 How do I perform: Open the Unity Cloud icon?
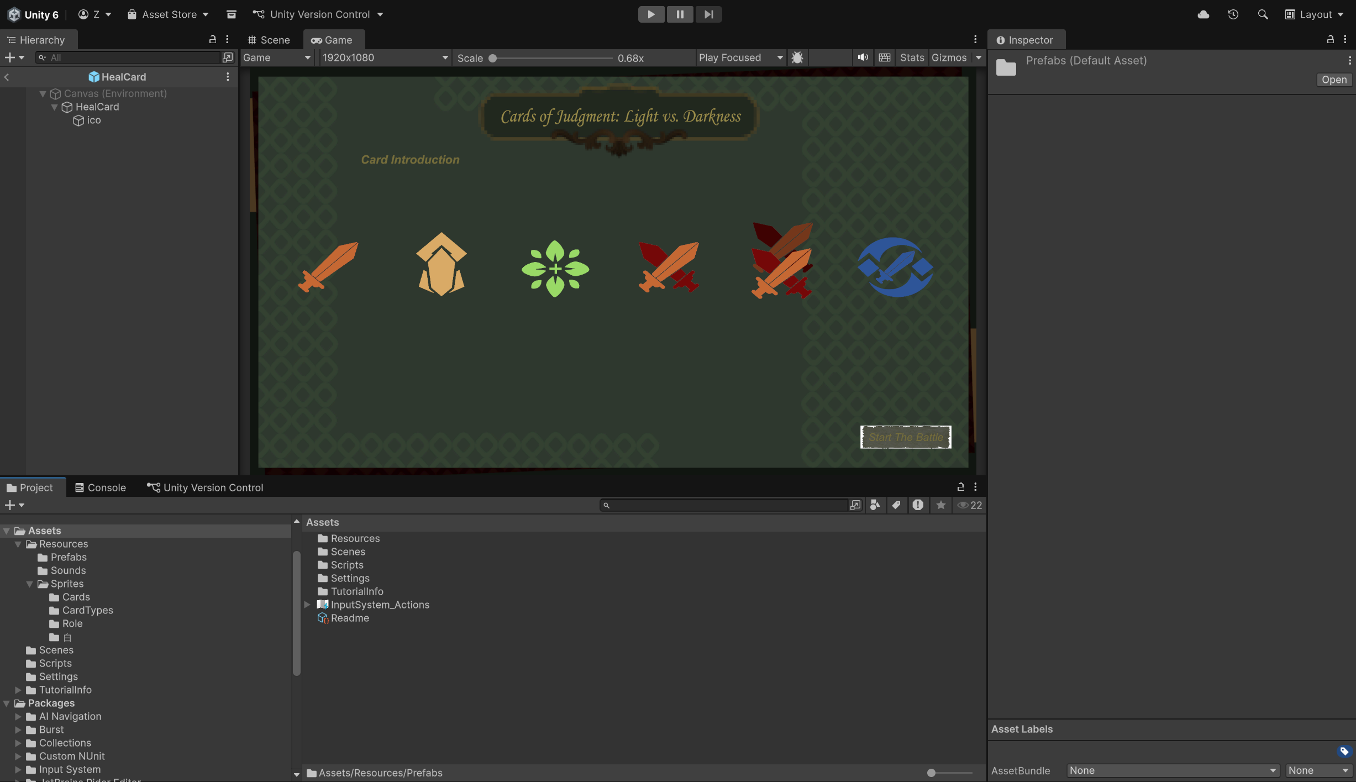tap(1203, 14)
